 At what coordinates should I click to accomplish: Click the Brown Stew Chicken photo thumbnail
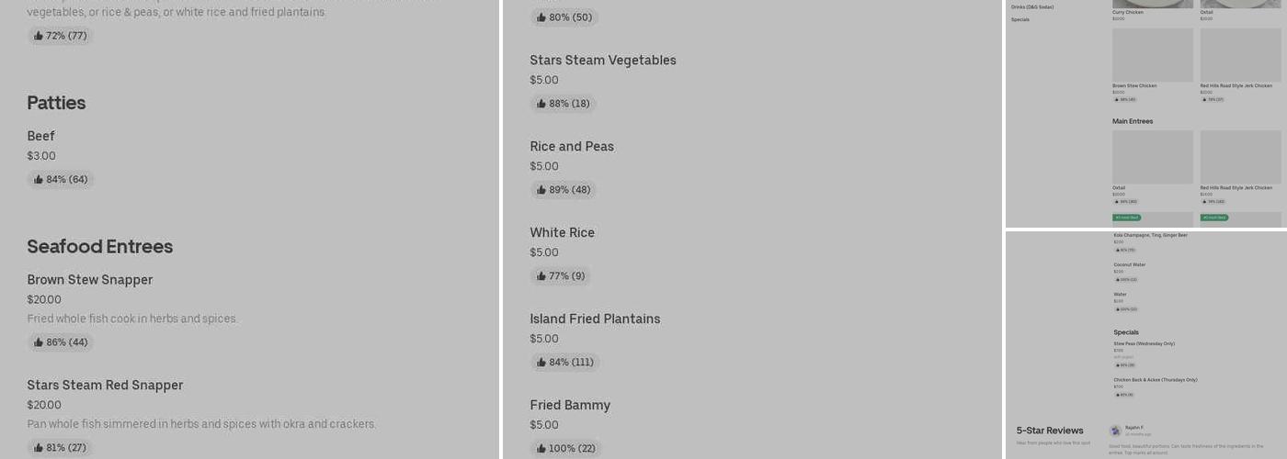tap(1153, 55)
